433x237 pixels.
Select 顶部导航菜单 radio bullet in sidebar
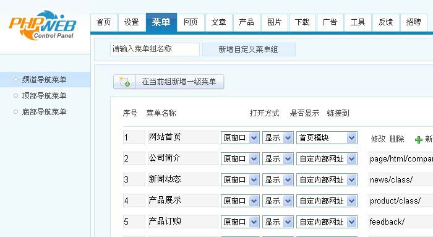tap(15, 96)
